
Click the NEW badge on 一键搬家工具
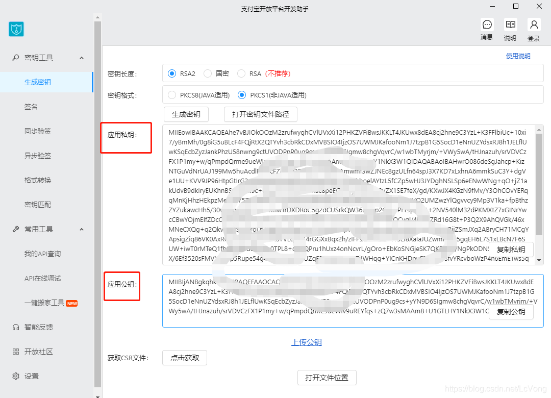[x=72, y=304]
